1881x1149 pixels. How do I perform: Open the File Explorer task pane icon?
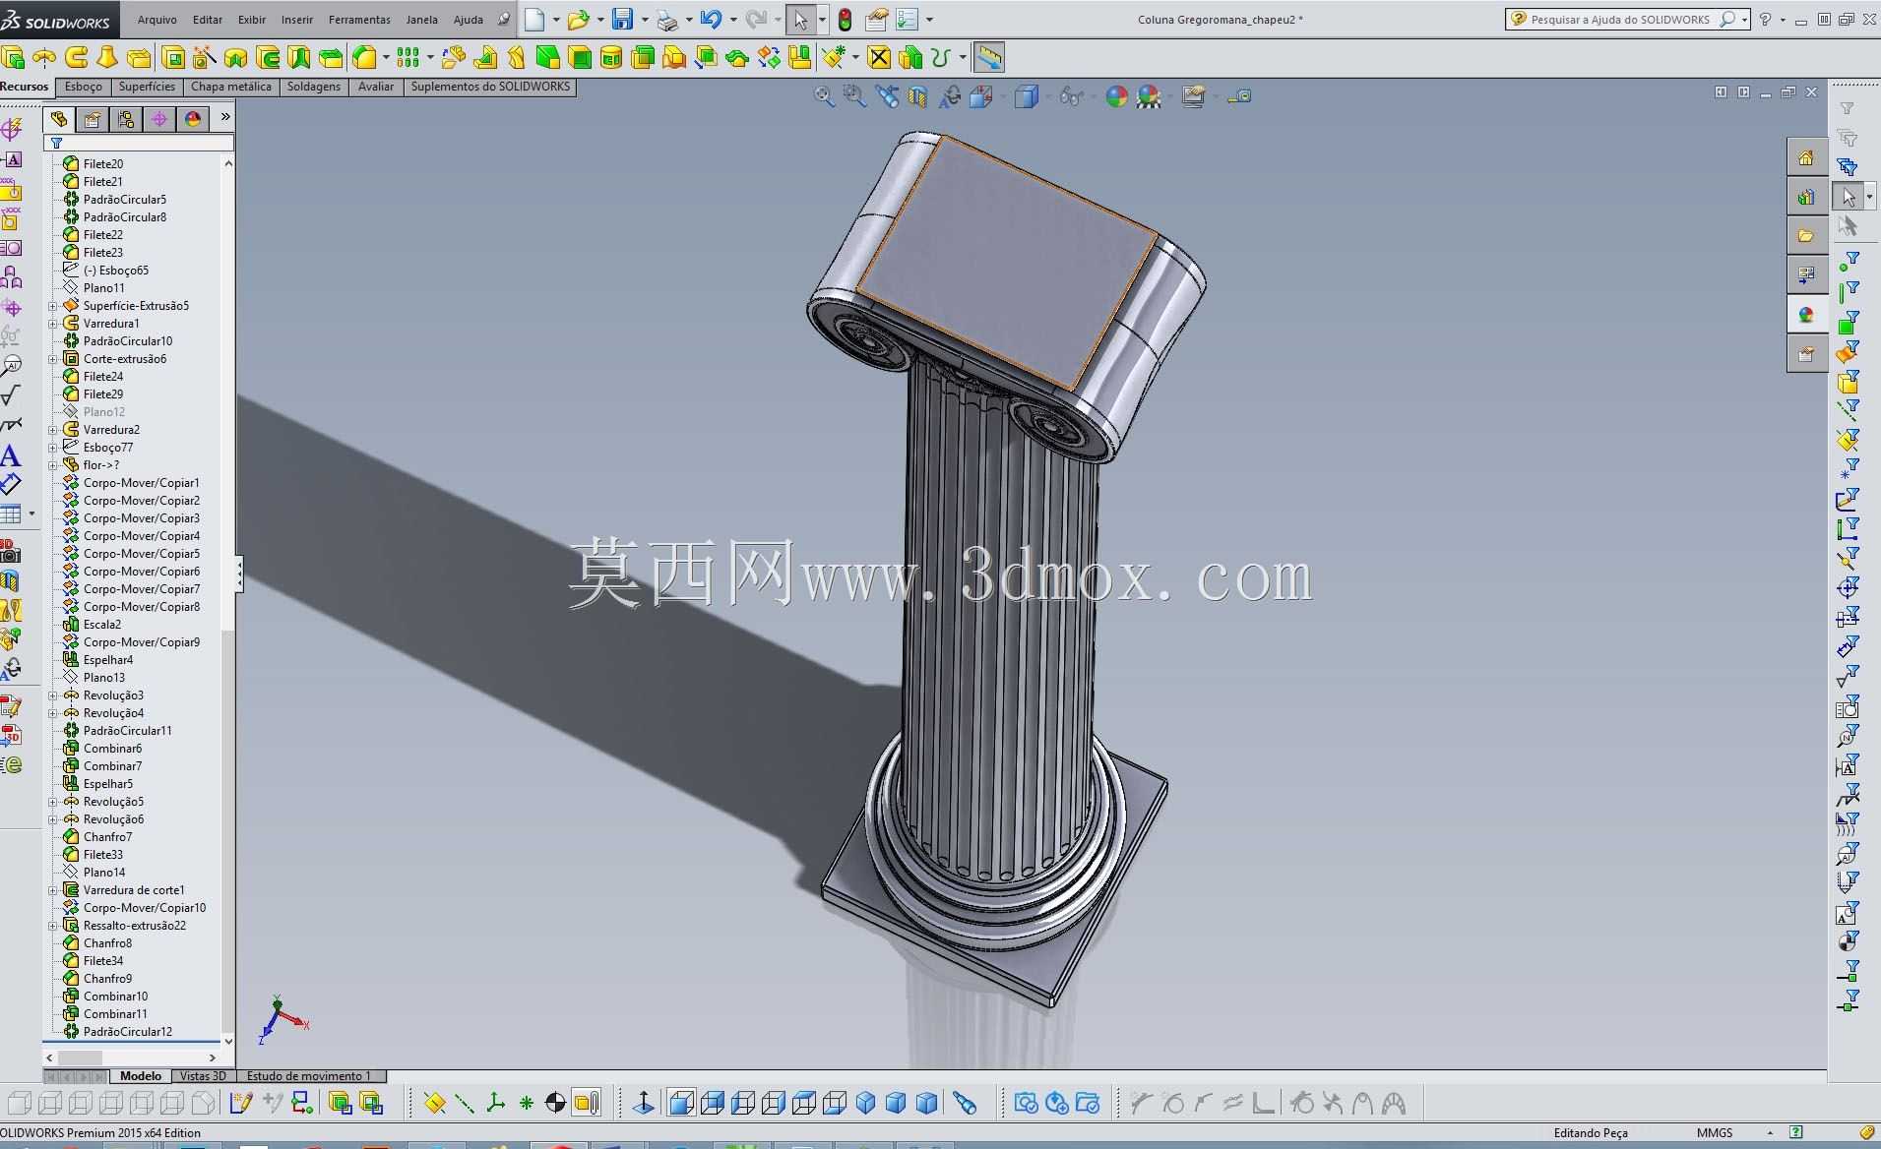coord(1806,236)
